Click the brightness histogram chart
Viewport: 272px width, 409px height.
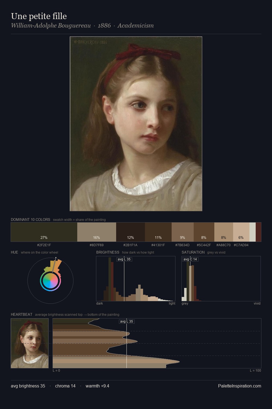[x=136, y=279]
